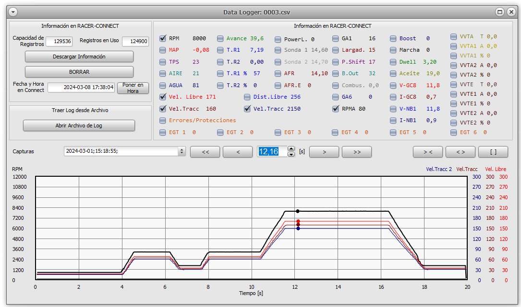Image resolution: width=521 pixels, height=307 pixels.
Task: Click the step back '<' button
Action: tap(238, 152)
